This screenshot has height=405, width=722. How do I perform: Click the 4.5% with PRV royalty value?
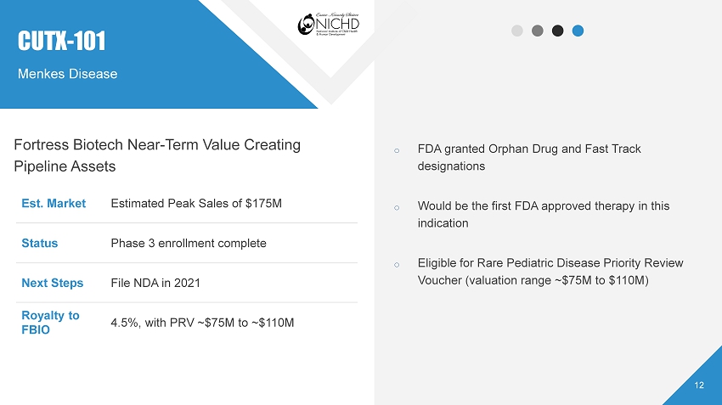click(202, 323)
